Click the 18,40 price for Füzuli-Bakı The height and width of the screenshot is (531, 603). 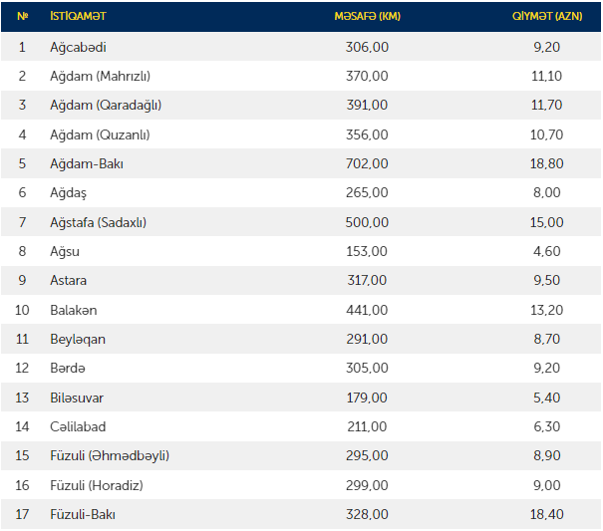click(547, 515)
